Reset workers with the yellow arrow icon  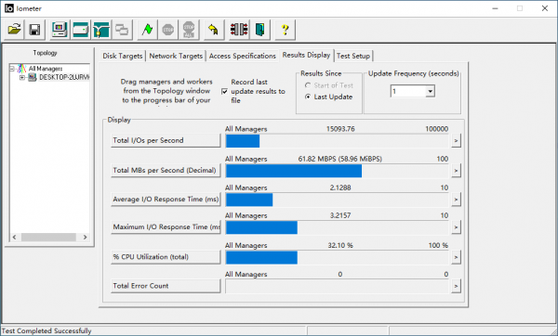(x=214, y=30)
